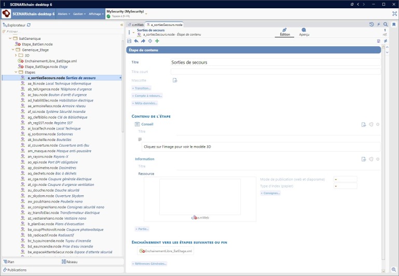Click the Undo arrow in the editor toolbar
The width and height of the screenshot is (399, 276).
click(136, 41)
